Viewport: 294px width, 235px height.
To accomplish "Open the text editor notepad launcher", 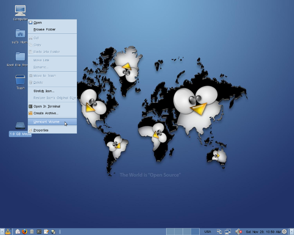I will [46, 232].
